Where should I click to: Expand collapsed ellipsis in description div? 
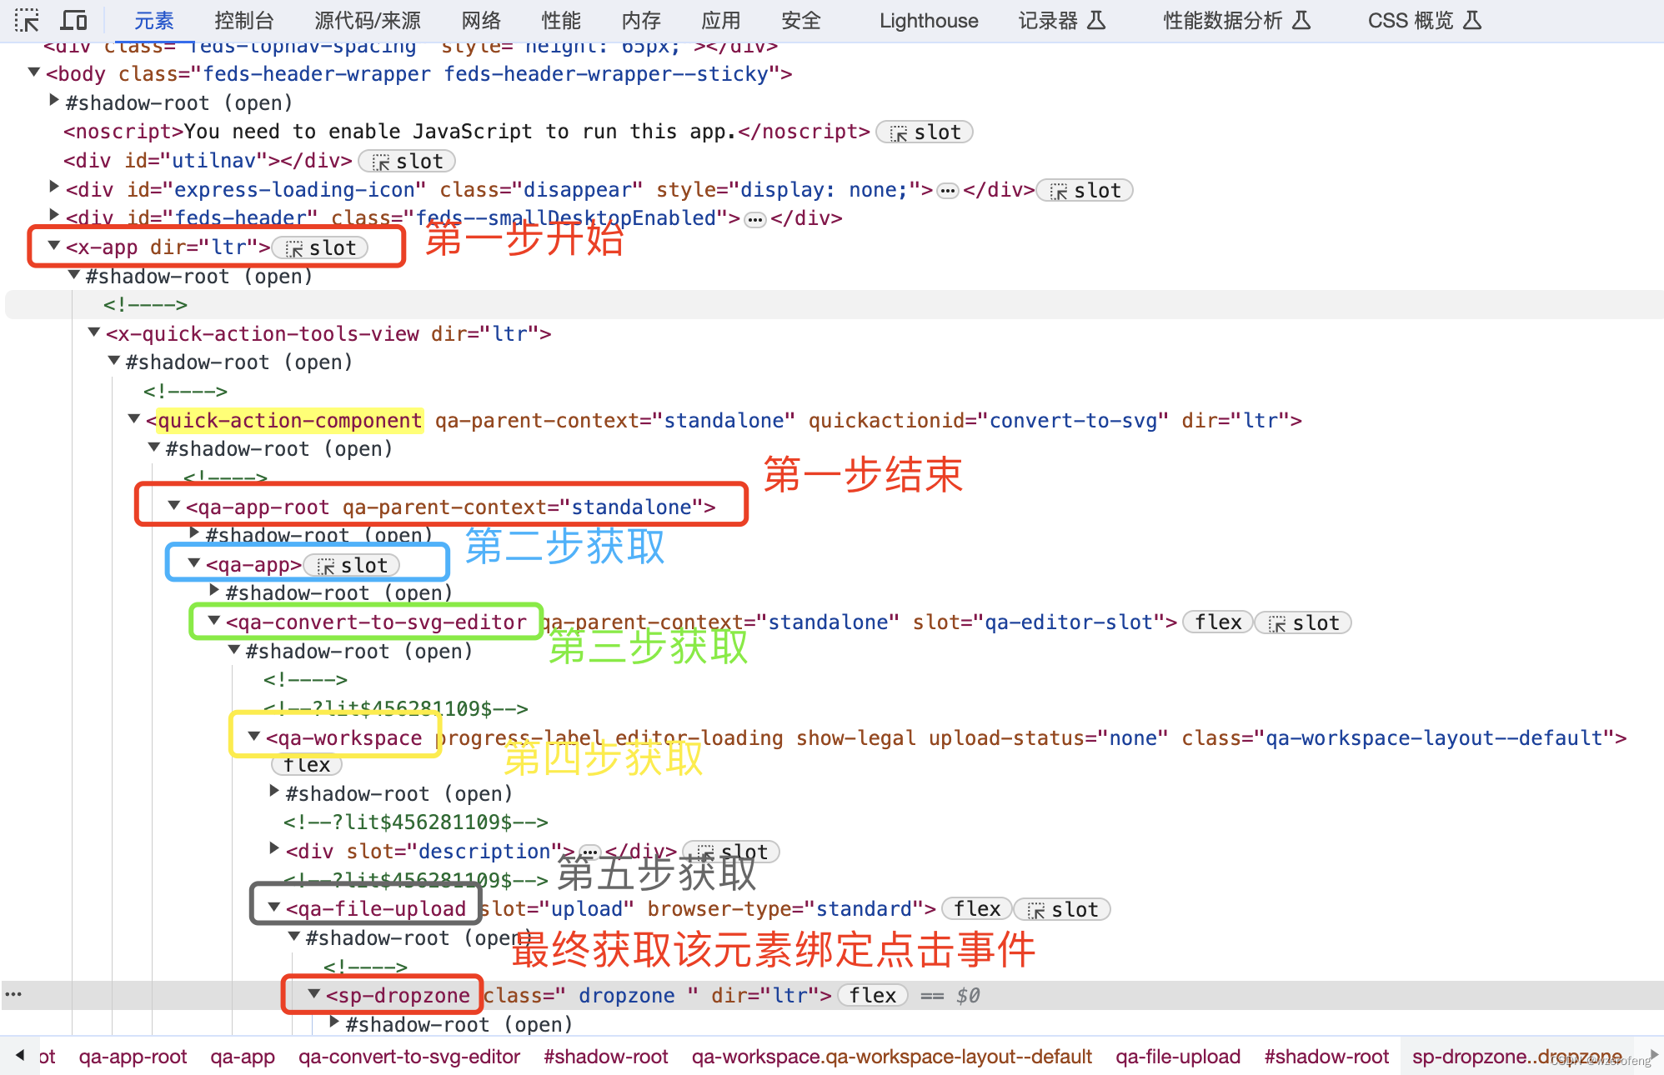click(589, 852)
